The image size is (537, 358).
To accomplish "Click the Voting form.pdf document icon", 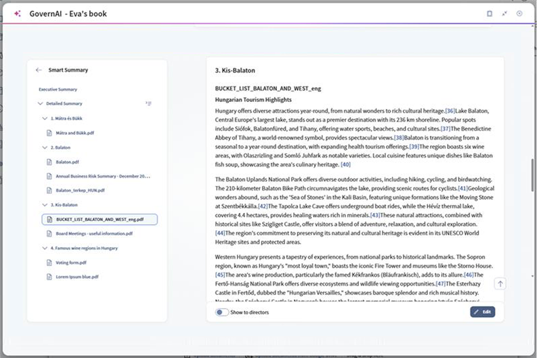I will coord(49,263).
